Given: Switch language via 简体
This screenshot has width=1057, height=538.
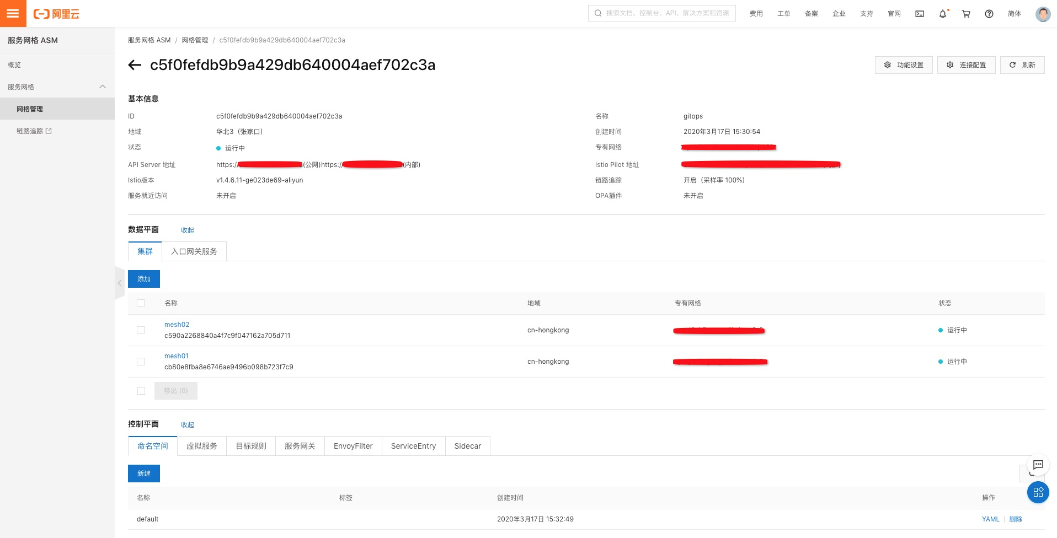Looking at the screenshot, I should click(x=1015, y=14).
